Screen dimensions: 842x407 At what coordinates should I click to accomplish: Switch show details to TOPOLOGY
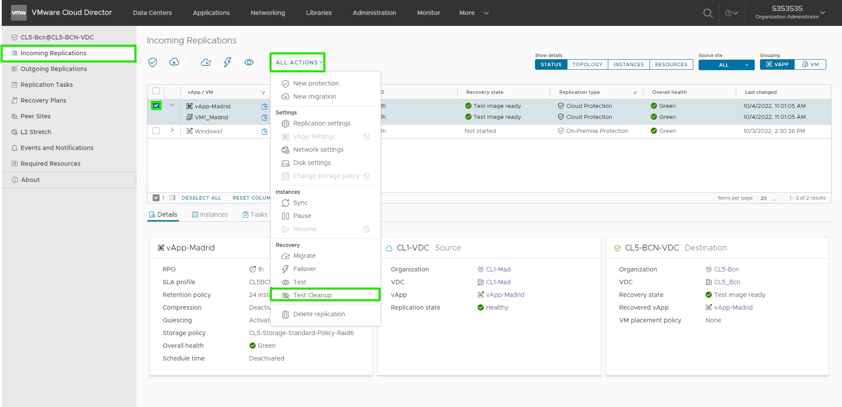(x=588, y=64)
